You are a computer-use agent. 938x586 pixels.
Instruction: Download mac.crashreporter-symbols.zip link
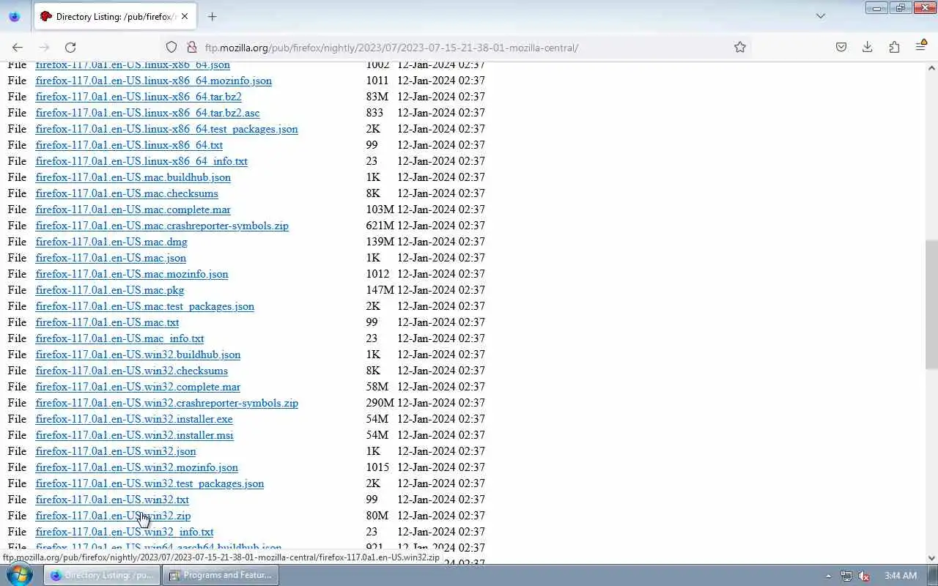tap(162, 226)
